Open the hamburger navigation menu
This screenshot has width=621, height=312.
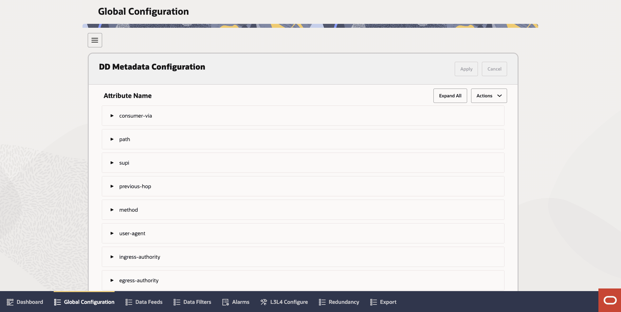pyautogui.click(x=95, y=40)
